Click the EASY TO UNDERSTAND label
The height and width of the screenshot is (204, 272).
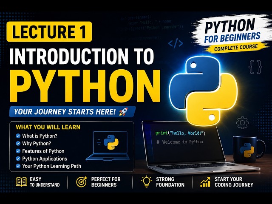45,182
